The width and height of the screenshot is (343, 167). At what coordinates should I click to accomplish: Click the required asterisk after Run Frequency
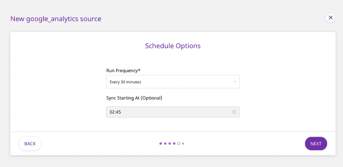tap(139, 70)
